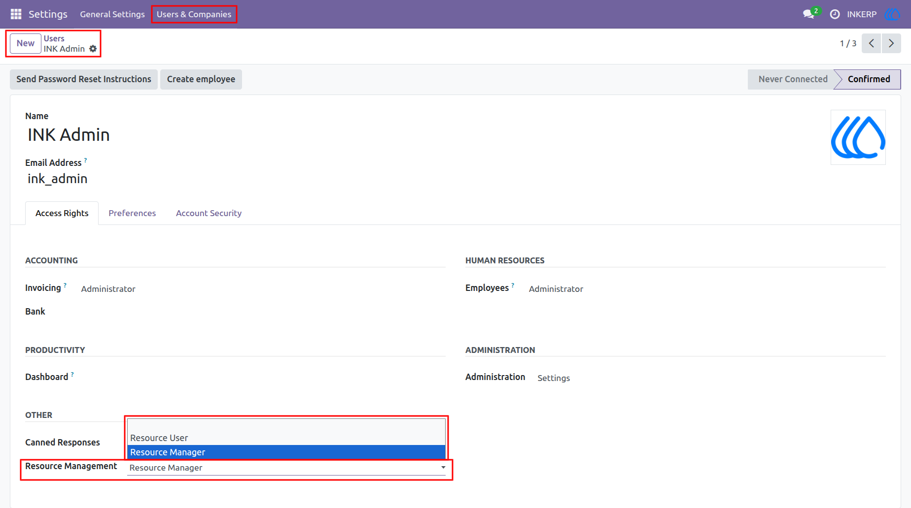The width and height of the screenshot is (911, 508).
Task: Open the INKERP user menu avatar
Action: [x=892, y=14]
